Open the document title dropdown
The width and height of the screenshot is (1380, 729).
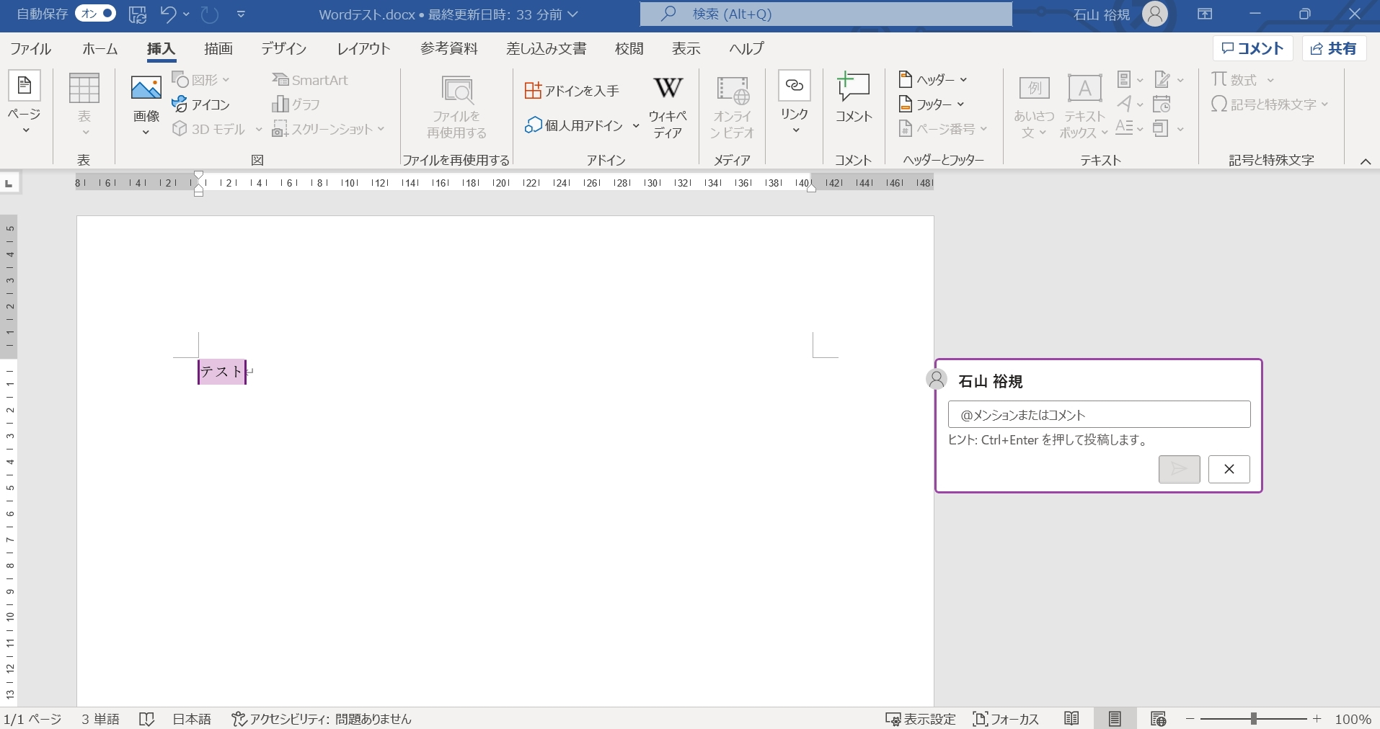pyautogui.click(x=573, y=14)
